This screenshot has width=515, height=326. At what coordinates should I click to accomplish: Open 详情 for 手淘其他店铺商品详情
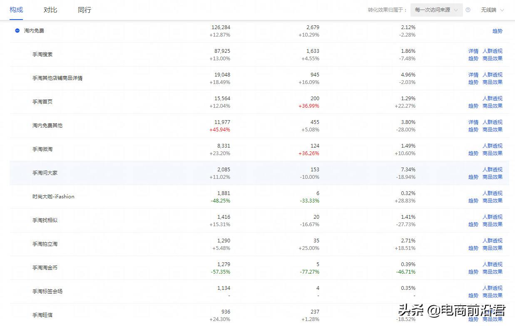[473, 75]
